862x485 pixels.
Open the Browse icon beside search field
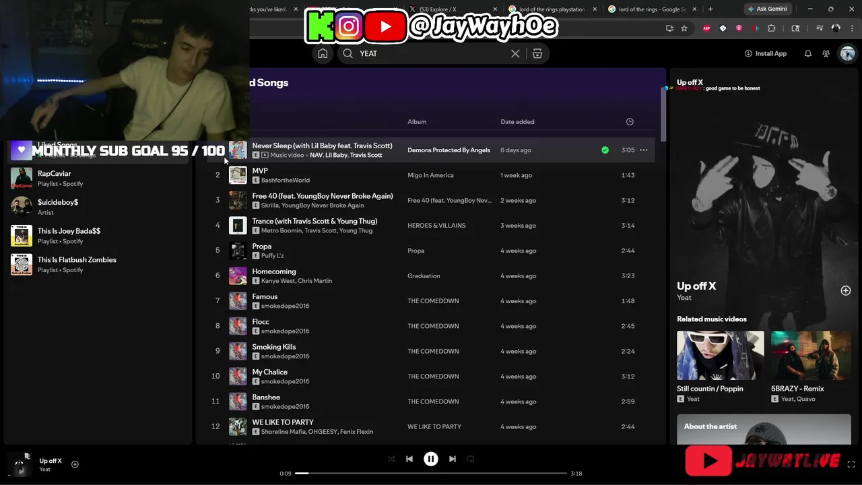(537, 54)
